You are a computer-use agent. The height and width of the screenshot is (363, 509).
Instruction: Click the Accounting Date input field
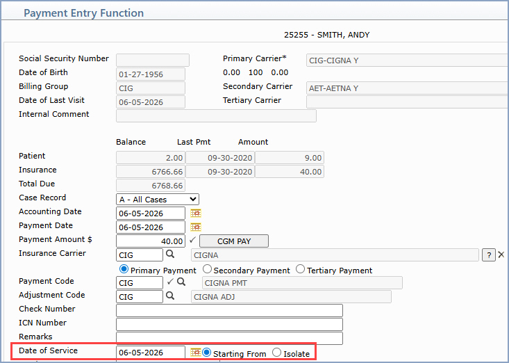(151, 213)
